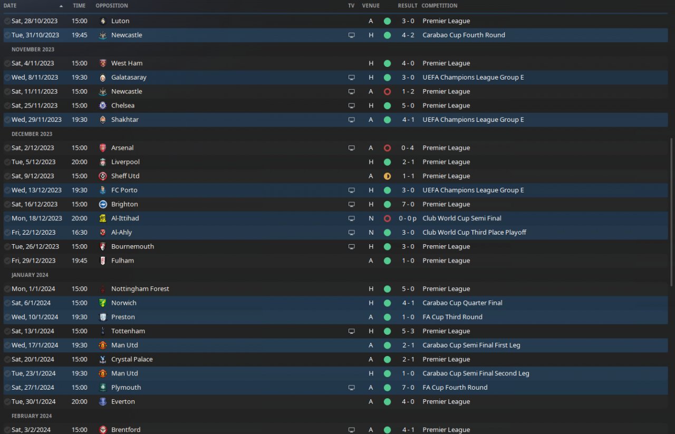675x434 pixels.
Task: Toggle the check circle beside Wed, 13/12/2023
Action: point(7,190)
